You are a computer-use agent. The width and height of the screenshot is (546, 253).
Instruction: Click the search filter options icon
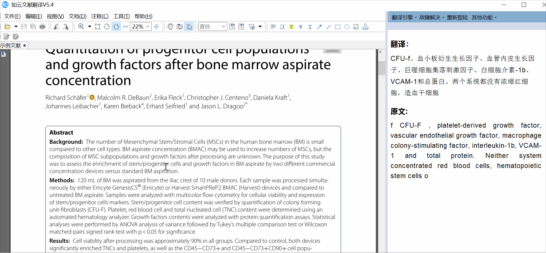point(252,27)
